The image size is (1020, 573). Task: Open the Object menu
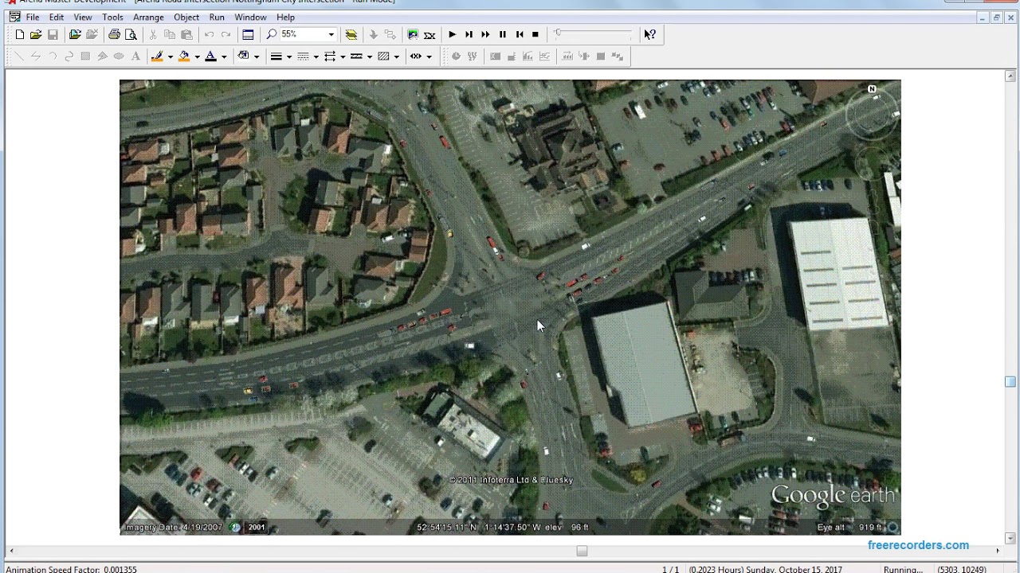(x=186, y=18)
